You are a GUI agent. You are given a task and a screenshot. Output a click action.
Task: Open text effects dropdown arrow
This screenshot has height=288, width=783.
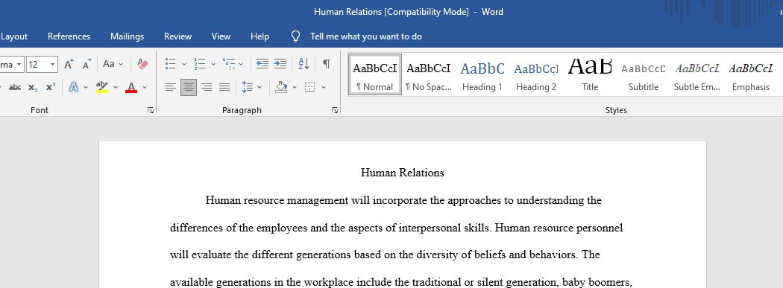pyautogui.click(x=86, y=87)
